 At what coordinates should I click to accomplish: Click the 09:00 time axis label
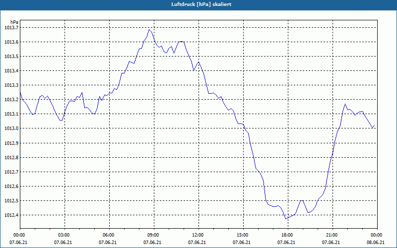coord(154,235)
